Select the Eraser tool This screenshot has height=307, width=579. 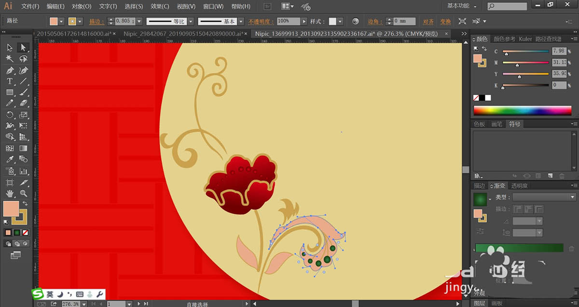pyautogui.click(x=23, y=103)
